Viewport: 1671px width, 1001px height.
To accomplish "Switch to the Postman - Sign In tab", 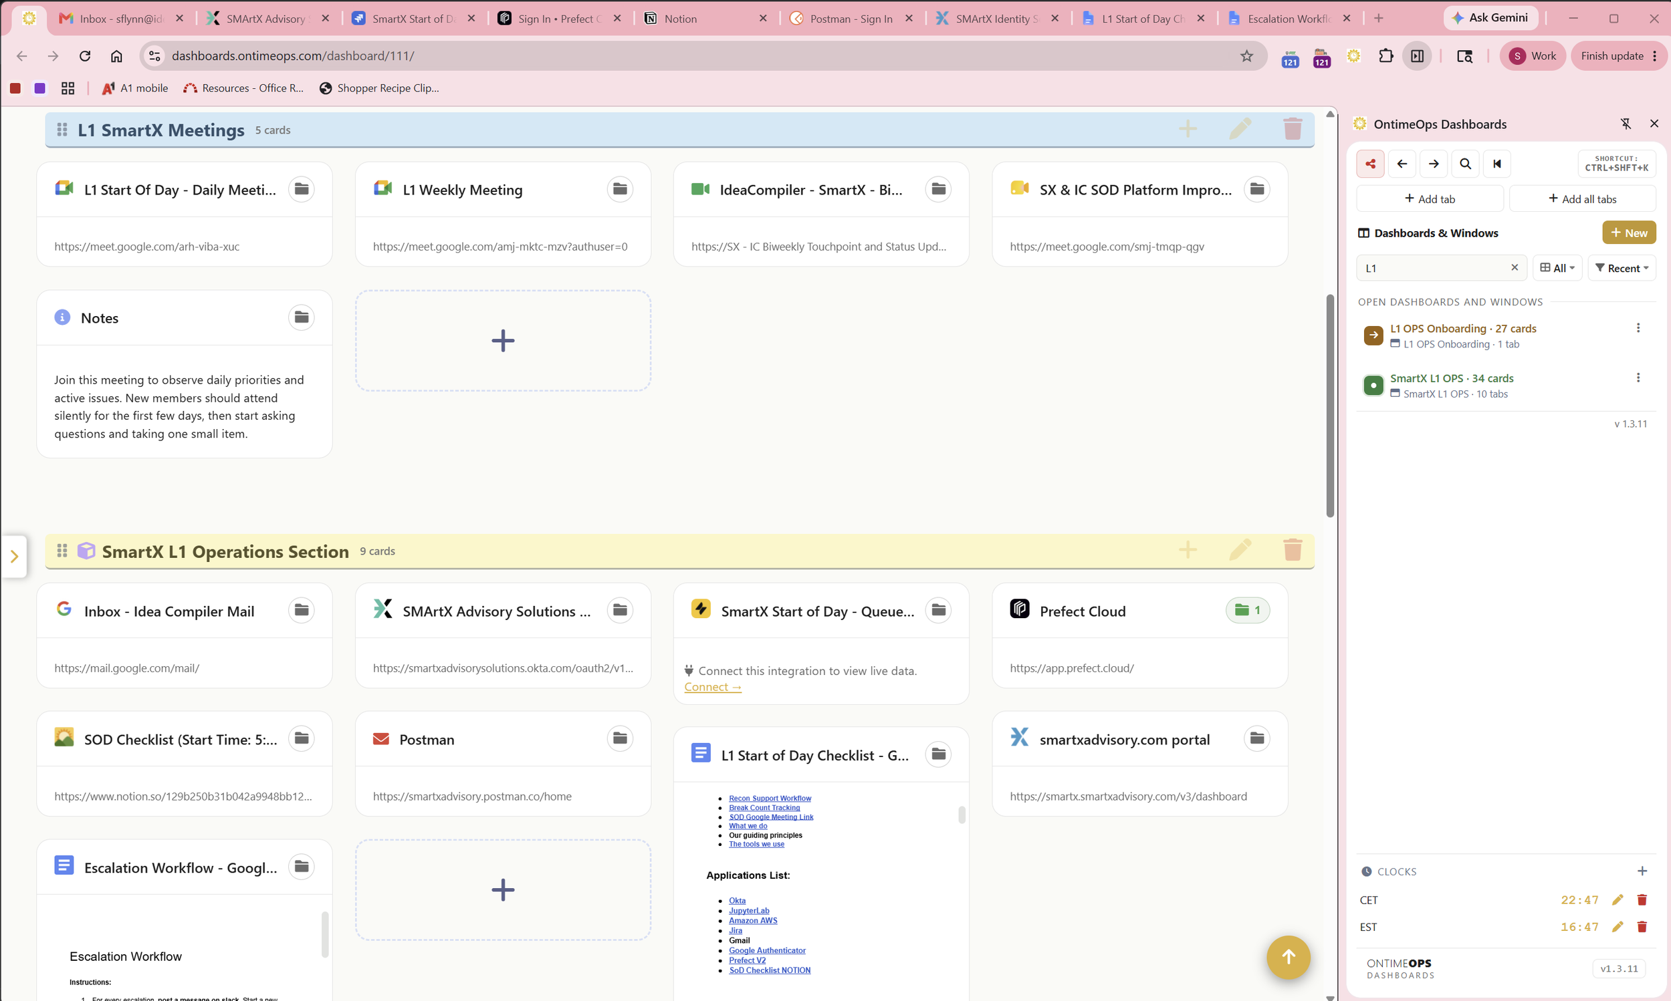I will tap(853, 19).
